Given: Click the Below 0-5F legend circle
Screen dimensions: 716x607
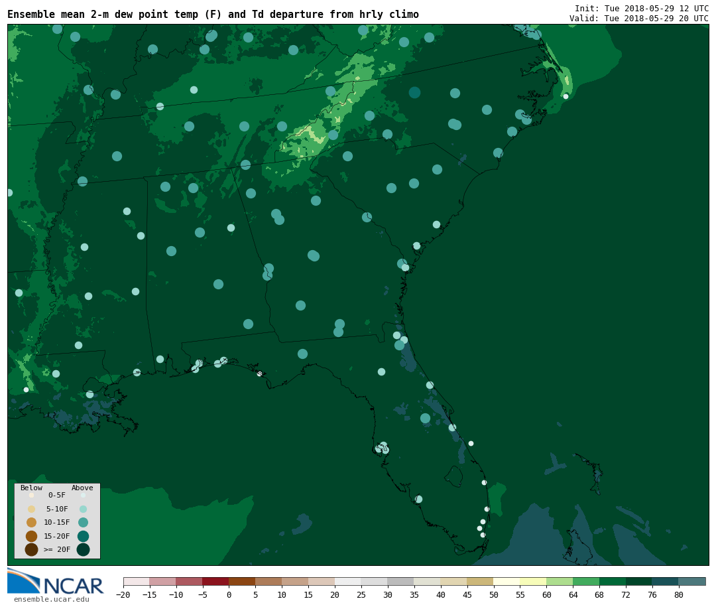Looking at the screenshot, I should click(x=32, y=495).
